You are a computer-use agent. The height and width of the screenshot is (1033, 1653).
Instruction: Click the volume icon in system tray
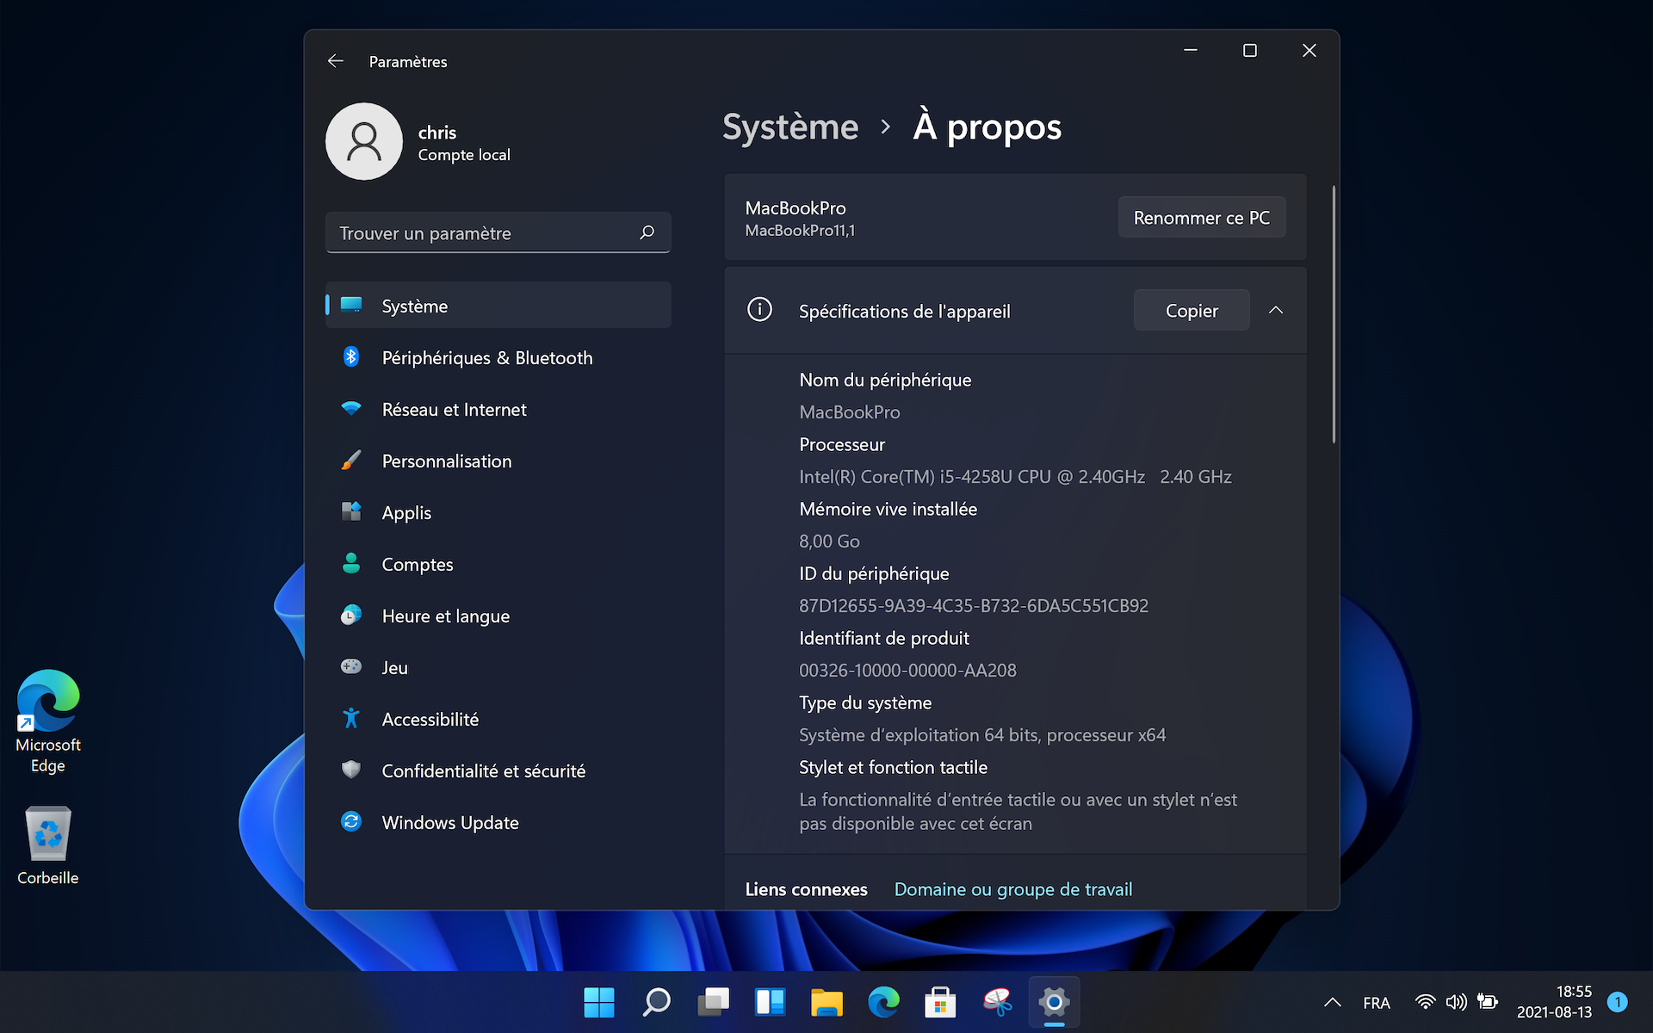(1456, 1002)
